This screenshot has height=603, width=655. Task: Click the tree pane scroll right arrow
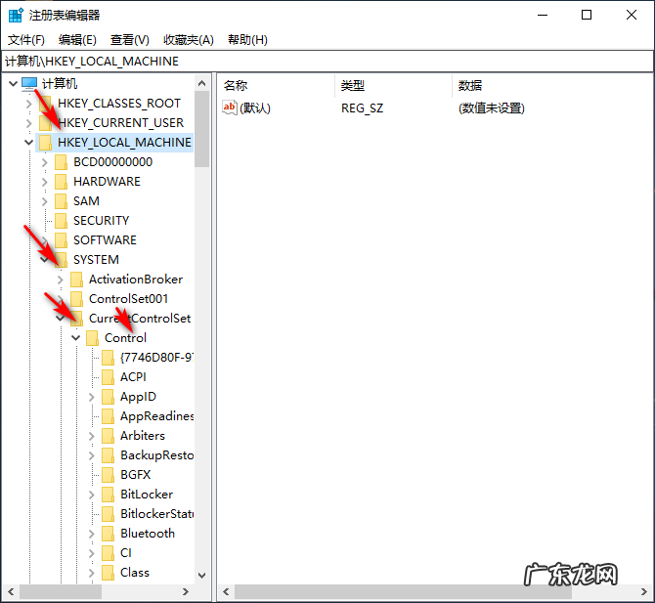[x=186, y=591]
